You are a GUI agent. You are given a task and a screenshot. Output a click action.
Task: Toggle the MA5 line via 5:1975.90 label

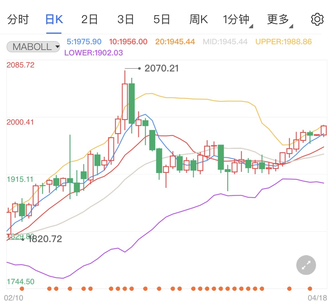point(84,41)
